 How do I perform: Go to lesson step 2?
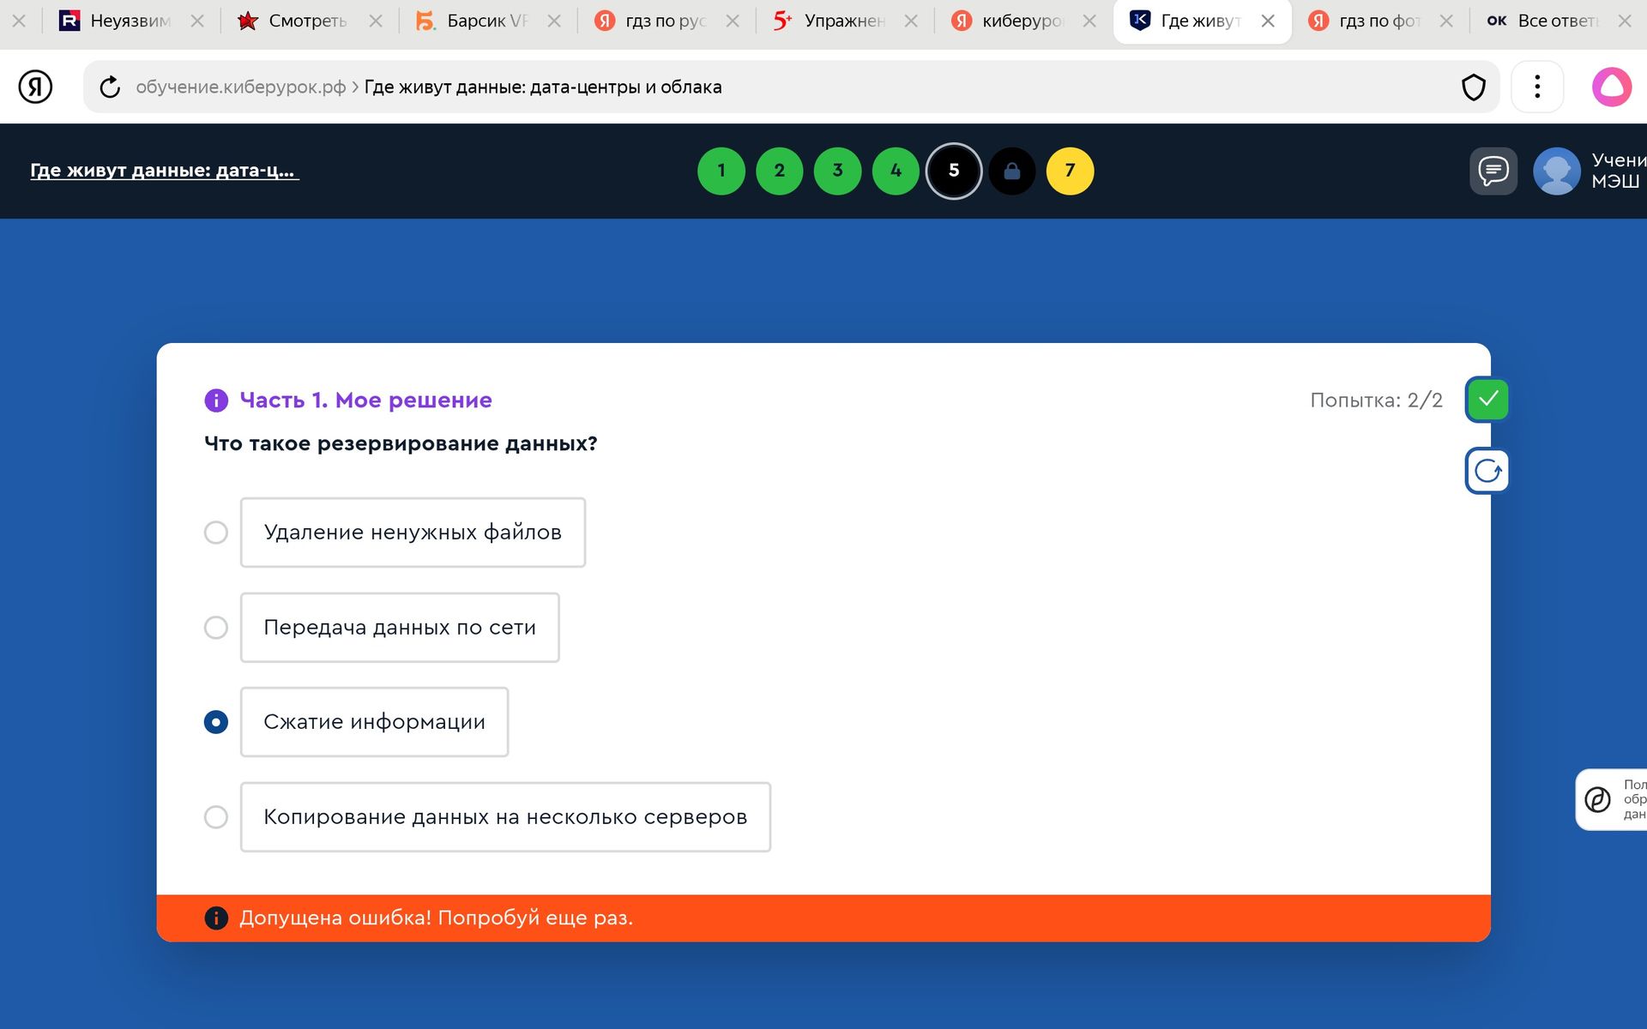pyautogui.click(x=780, y=171)
